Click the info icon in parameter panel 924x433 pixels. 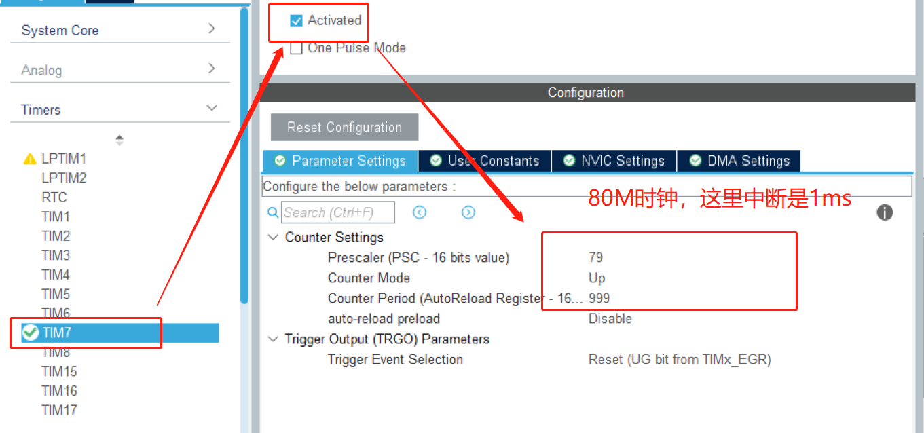(x=884, y=213)
